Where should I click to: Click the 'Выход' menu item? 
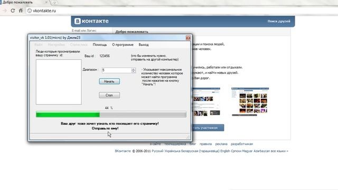144,45
